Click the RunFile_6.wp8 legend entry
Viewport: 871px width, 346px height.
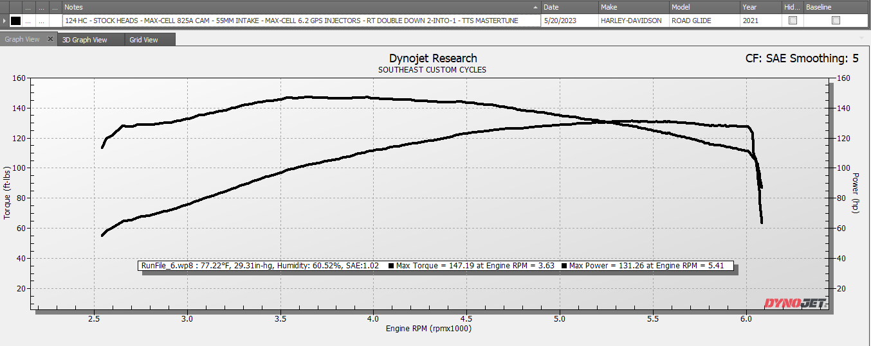coord(260,265)
